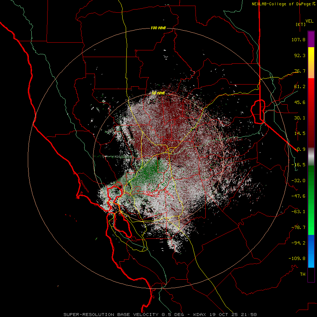Select the -16.5 velocity scale value
The image size is (317, 317).
click(x=298, y=165)
